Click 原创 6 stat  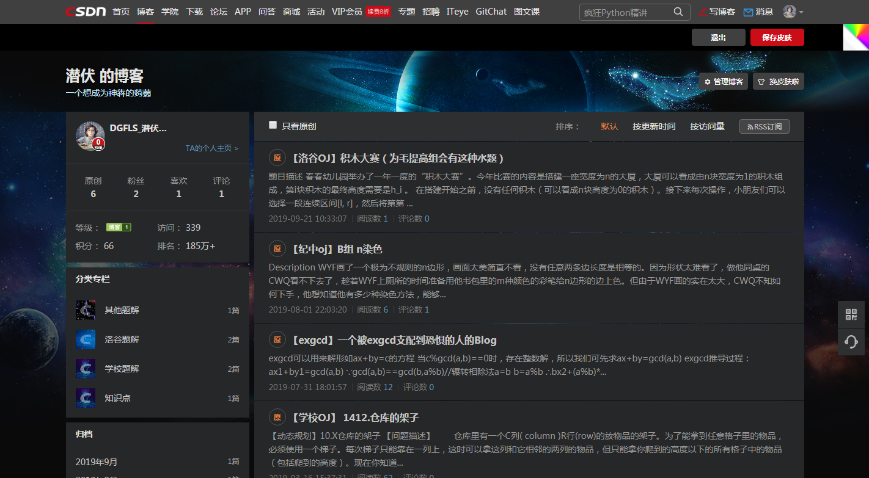[x=93, y=187]
